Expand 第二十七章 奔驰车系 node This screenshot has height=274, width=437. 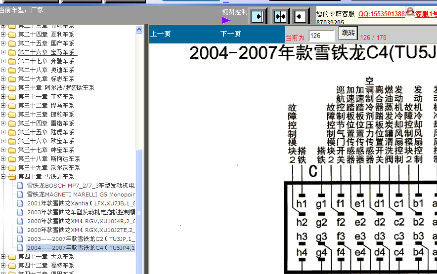[x=3, y=61]
